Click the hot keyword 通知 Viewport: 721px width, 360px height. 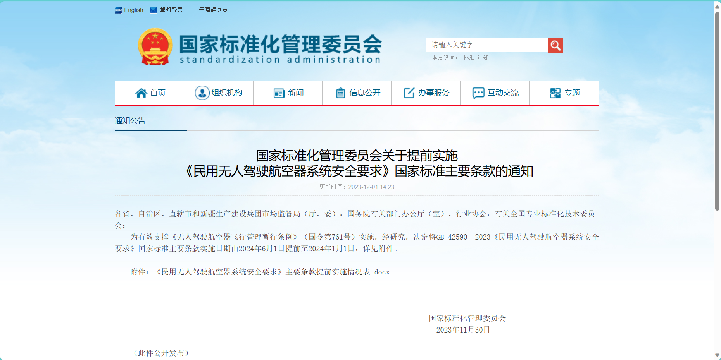coord(483,58)
